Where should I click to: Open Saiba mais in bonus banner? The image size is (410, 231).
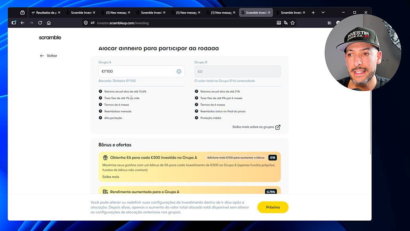pyautogui.click(x=111, y=177)
